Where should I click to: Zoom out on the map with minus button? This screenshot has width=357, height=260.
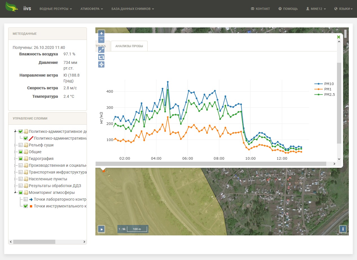pyautogui.click(x=101, y=40)
